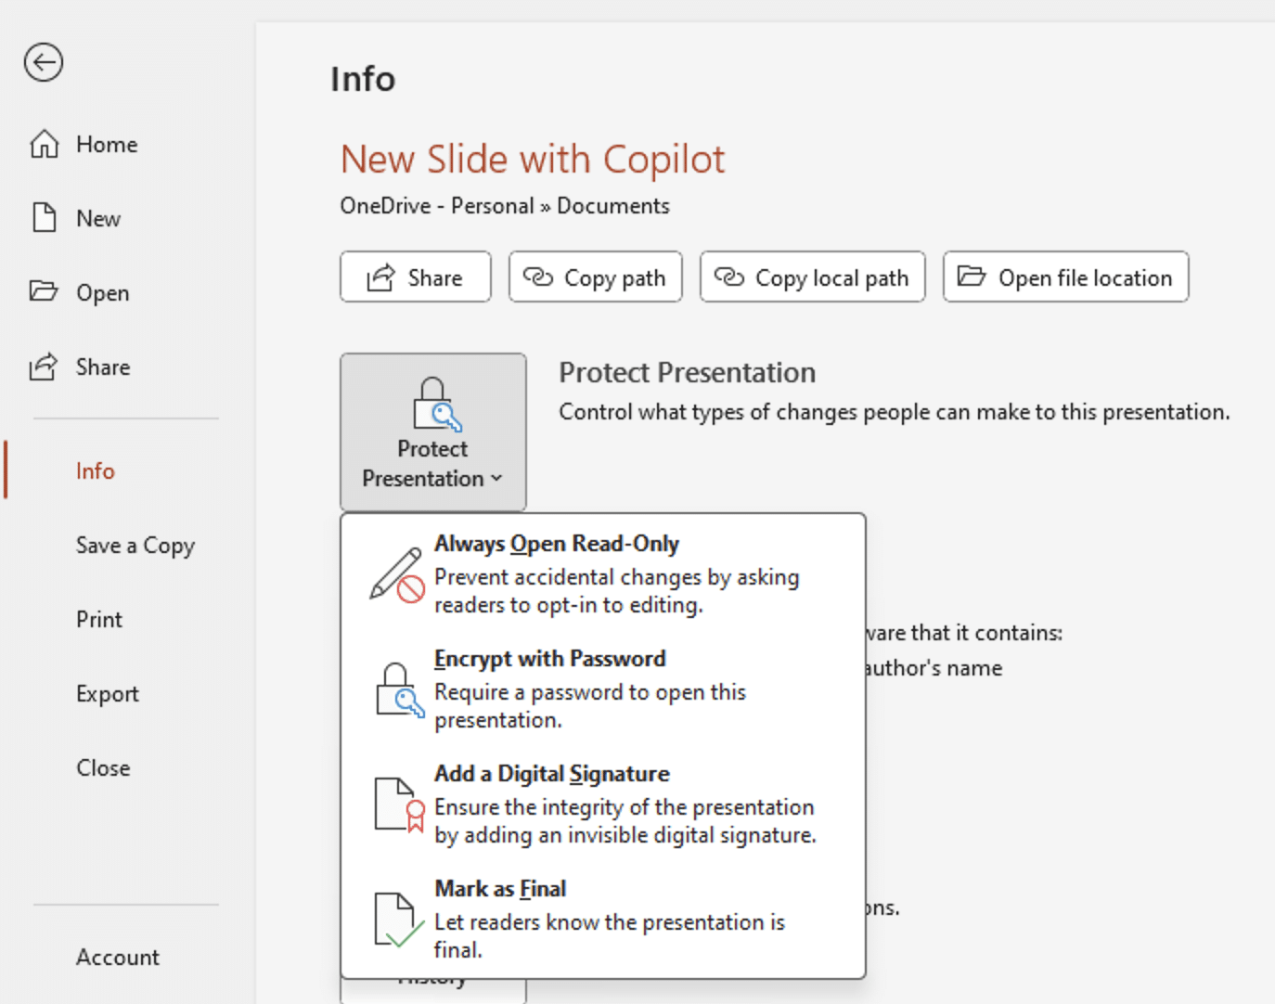The image size is (1275, 1004).
Task: Select Add a Digital Signature
Action: pos(603,804)
